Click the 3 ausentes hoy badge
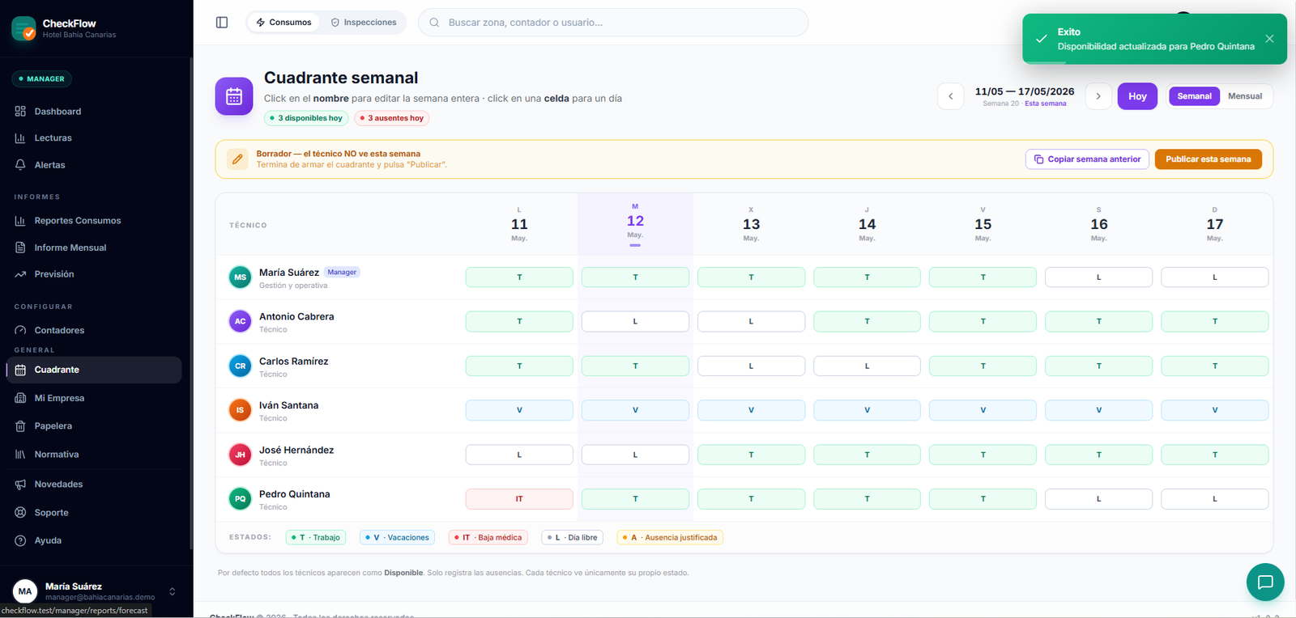1296x618 pixels. (392, 118)
